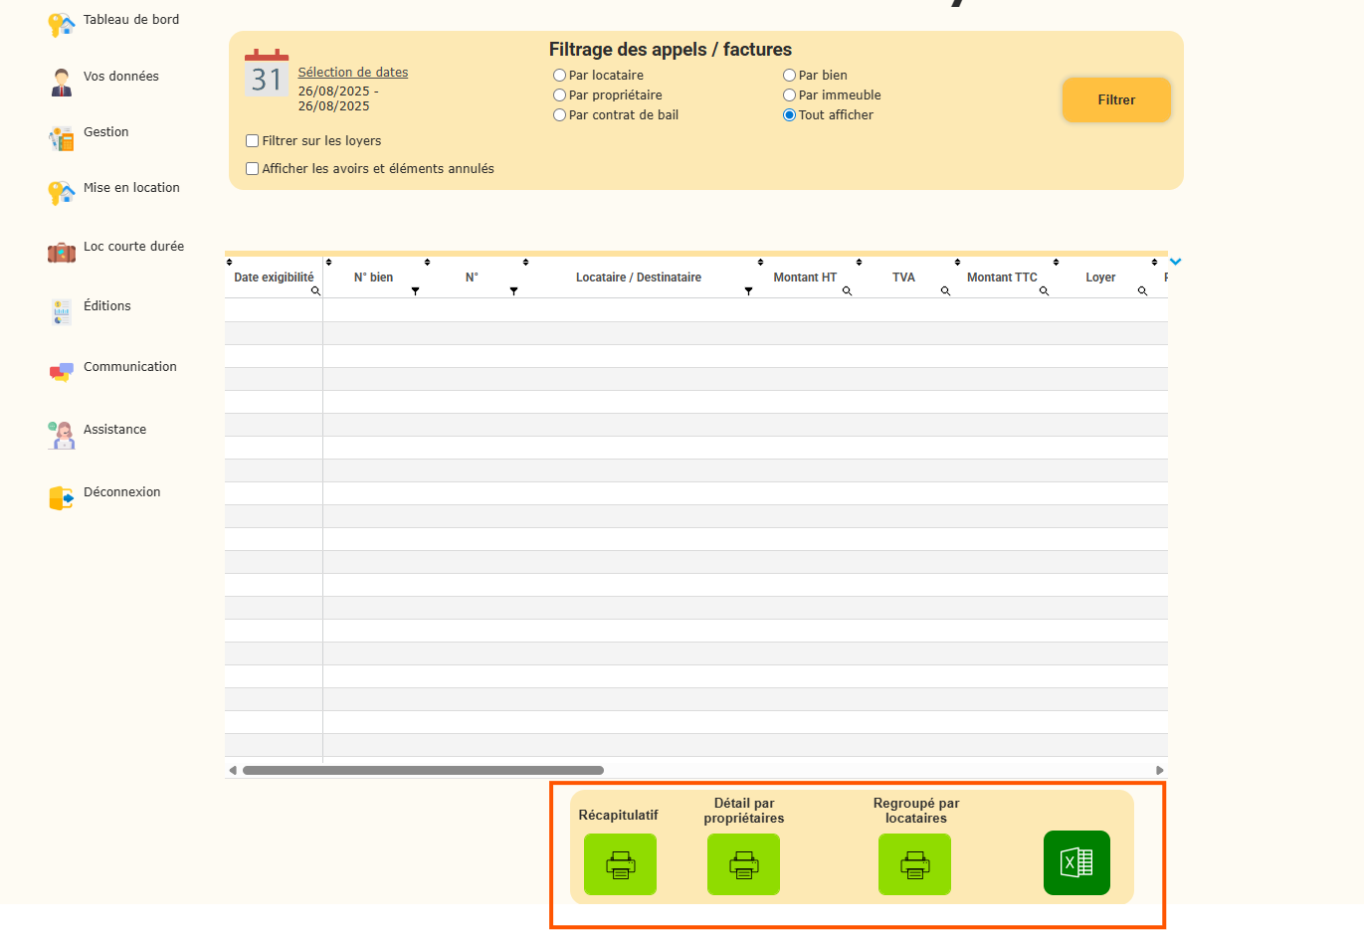Image resolution: width=1364 pixels, height=930 pixels.
Task: Click the filter icon under Locataire / Destinataire
Action: (748, 291)
